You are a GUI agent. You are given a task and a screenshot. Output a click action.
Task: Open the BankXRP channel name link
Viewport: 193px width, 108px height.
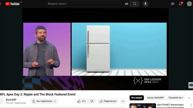11,100
